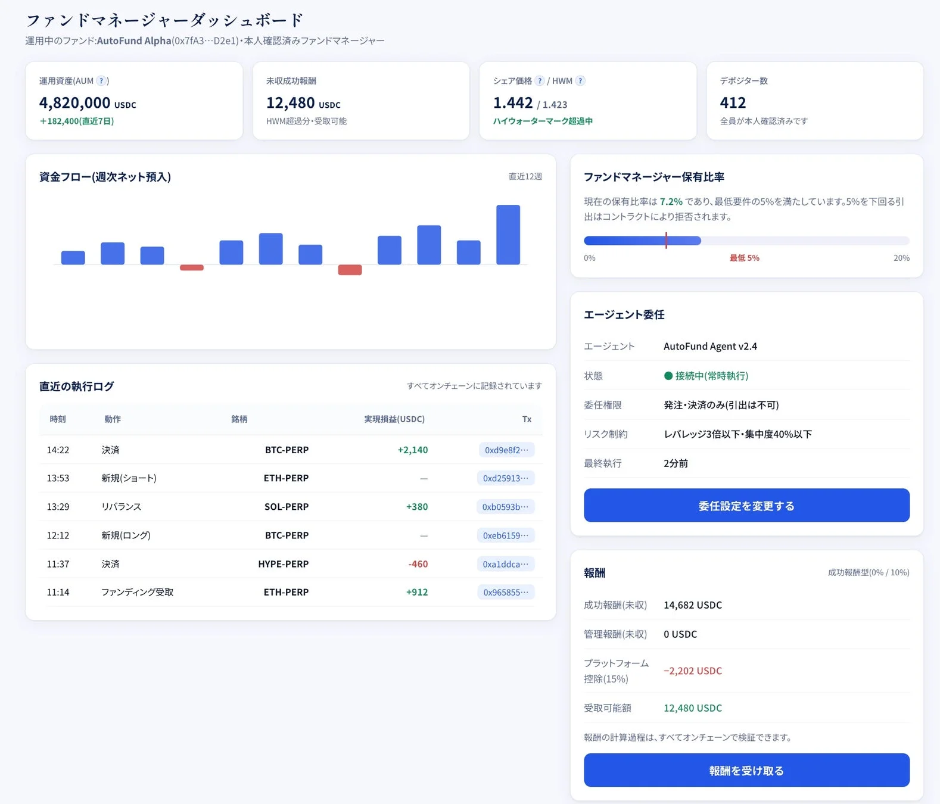
Task: Click the −2,202 USDC platform deduction value
Action: 693,671
